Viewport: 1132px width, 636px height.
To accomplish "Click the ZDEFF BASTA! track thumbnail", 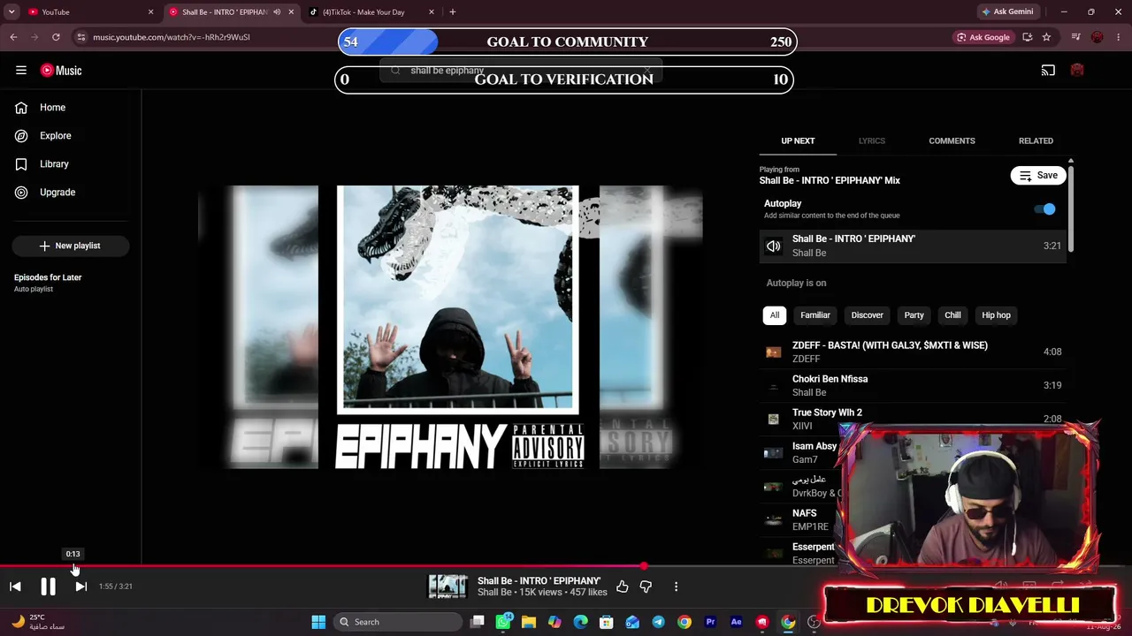I will [774, 352].
